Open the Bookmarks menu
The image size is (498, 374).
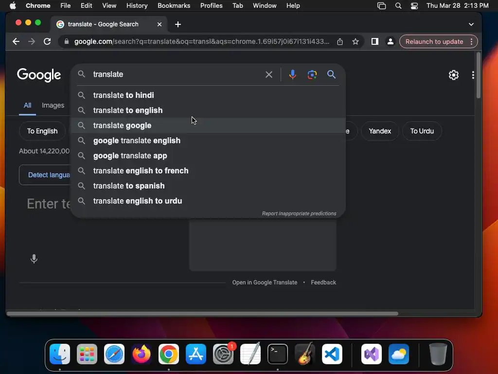(x=174, y=6)
